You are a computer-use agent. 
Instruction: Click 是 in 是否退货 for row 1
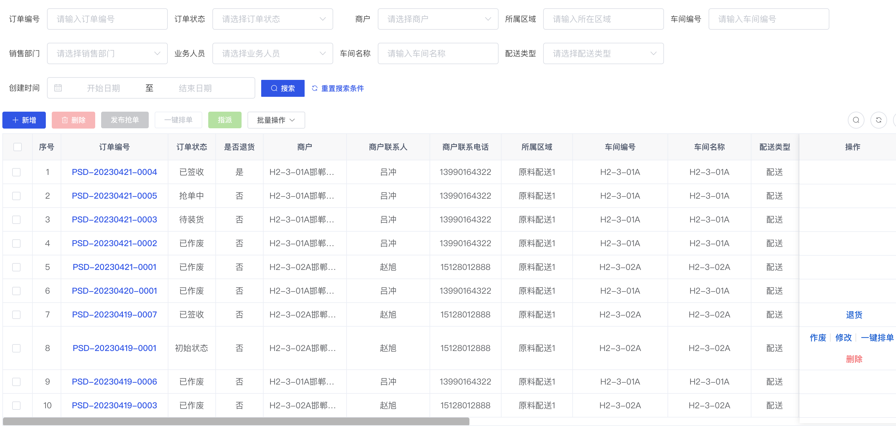coord(239,172)
